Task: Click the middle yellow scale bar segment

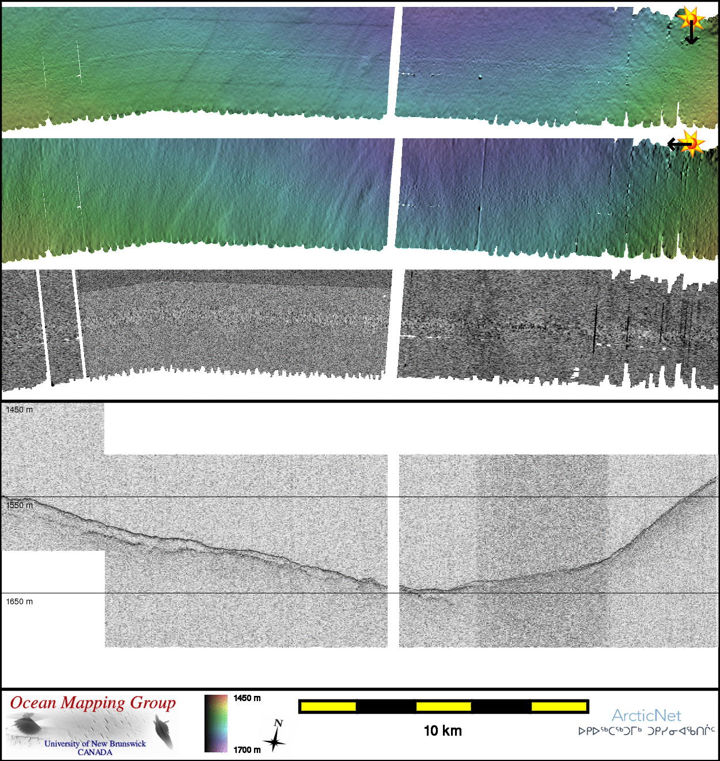Action: point(444,706)
